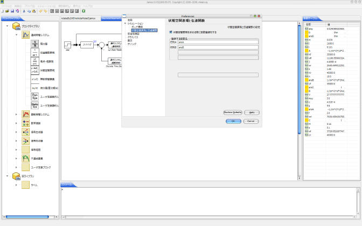
Task: Click the 行列A input field containing ansA
Action: click(218, 42)
